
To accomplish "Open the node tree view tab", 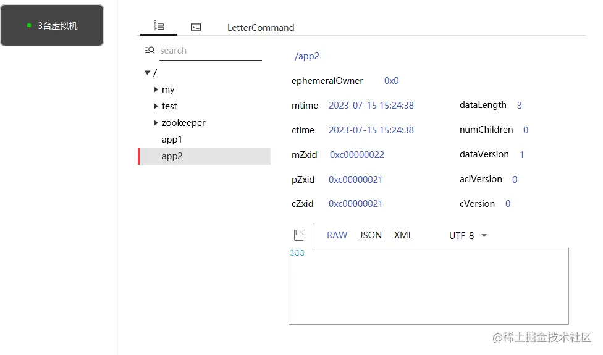I will click(158, 26).
